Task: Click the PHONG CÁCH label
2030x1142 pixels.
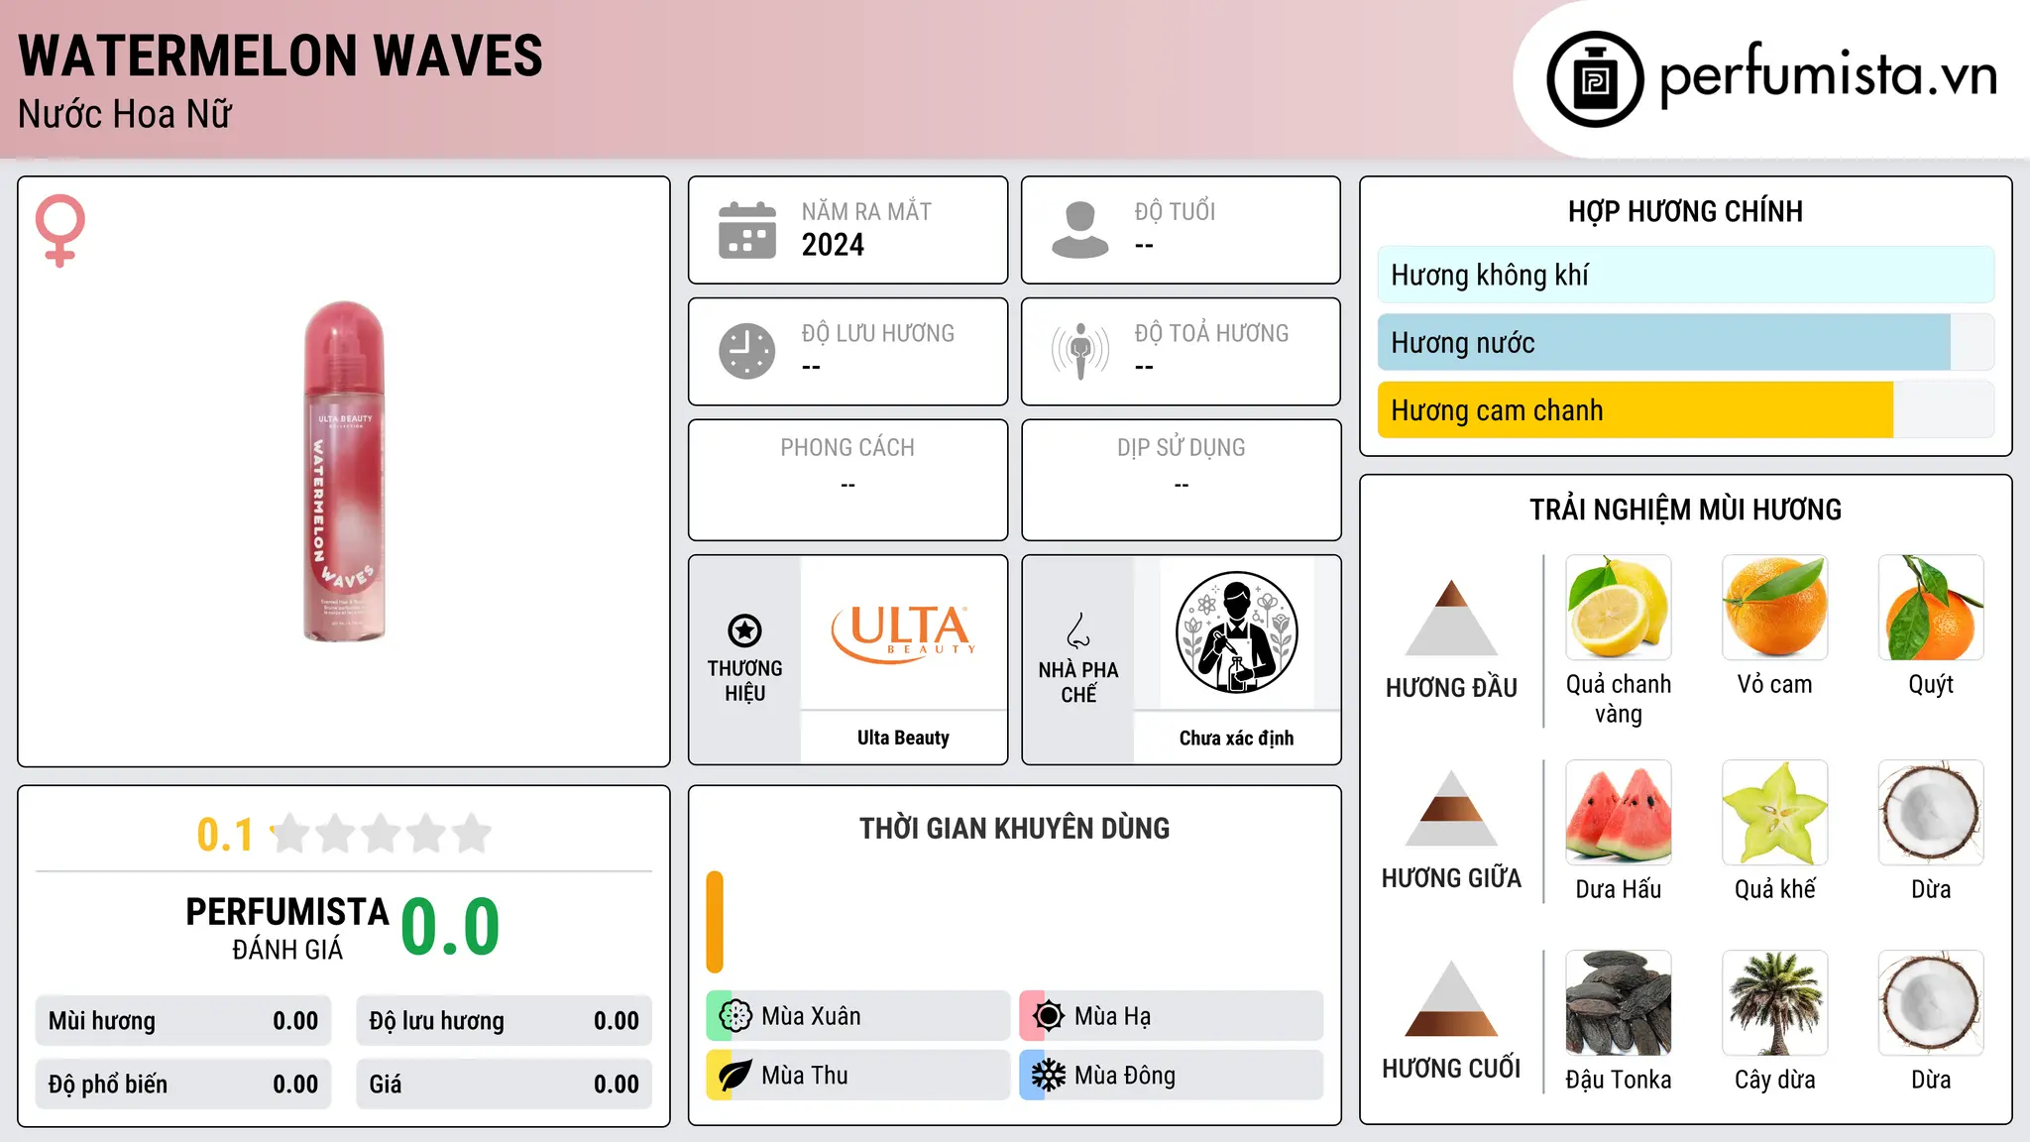Action: pos(847,448)
